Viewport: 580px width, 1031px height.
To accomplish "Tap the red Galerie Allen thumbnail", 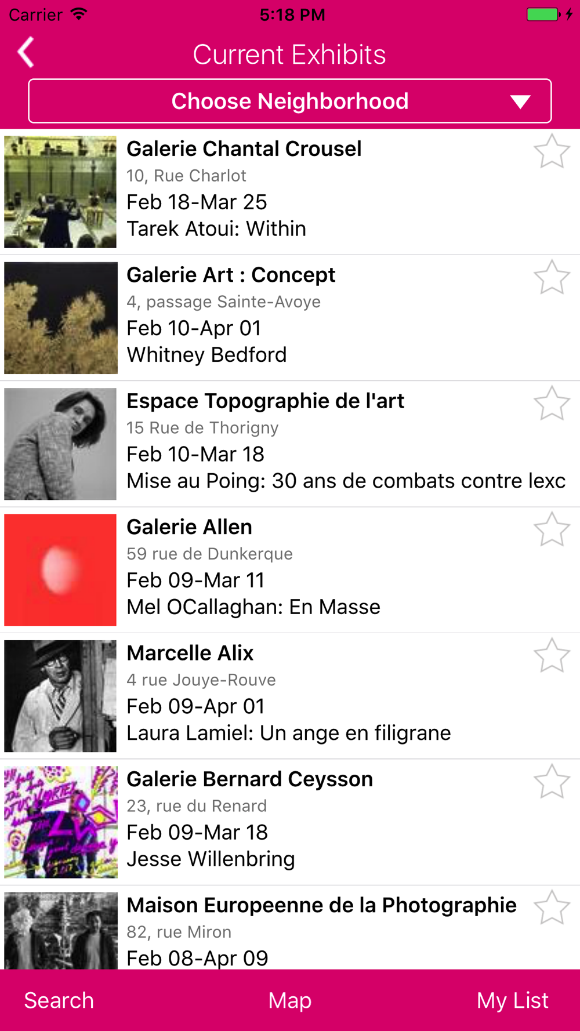I will (60, 570).
